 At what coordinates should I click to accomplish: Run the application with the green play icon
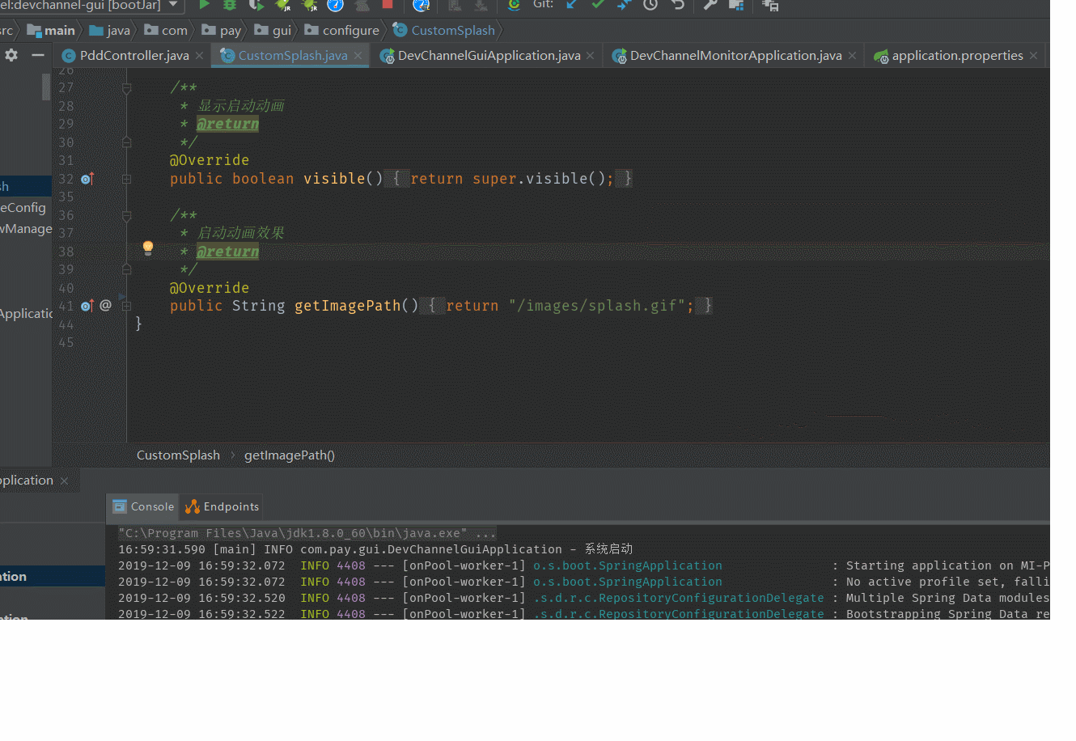[x=205, y=5]
